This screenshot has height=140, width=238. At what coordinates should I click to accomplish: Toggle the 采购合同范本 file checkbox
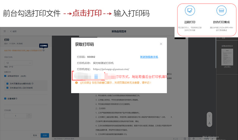[x=5, y=76]
